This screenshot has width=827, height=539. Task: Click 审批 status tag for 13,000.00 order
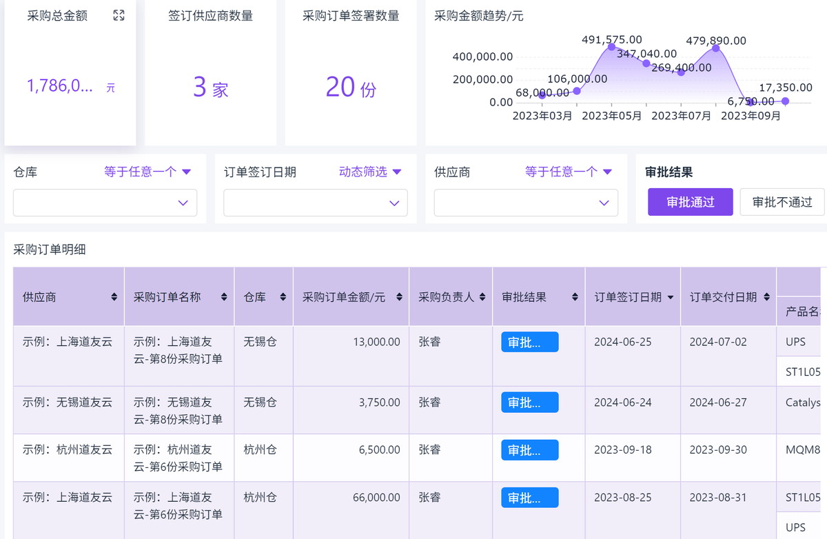coord(529,343)
